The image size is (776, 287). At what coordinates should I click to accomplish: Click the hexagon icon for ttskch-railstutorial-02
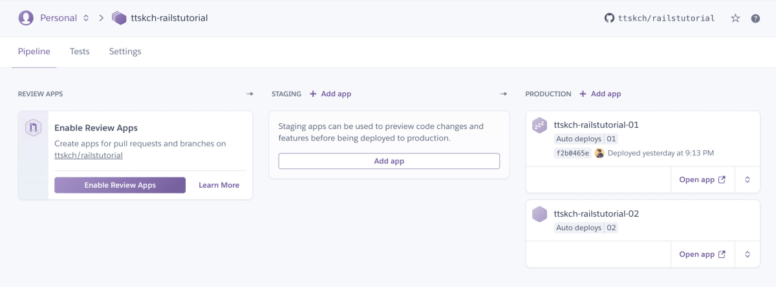tap(540, 215)
